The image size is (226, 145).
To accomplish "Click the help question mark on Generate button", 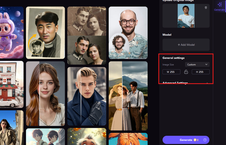I will (x=205, y=140).
